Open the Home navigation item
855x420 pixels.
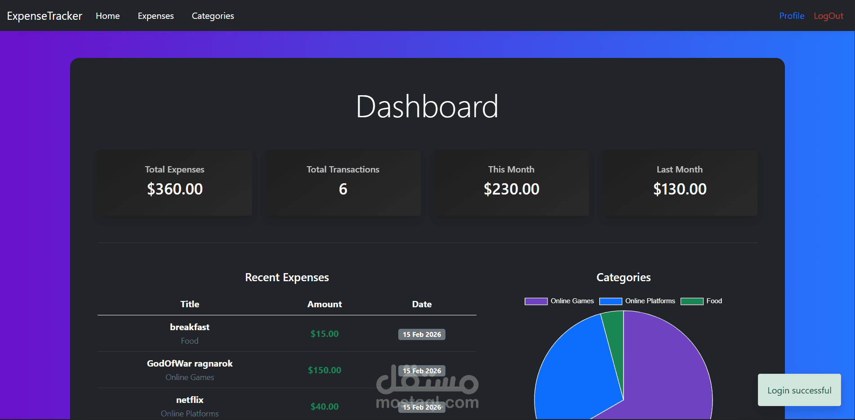tap(107, 15)
